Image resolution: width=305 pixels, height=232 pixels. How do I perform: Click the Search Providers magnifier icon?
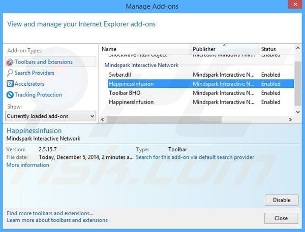click(10, 73)
